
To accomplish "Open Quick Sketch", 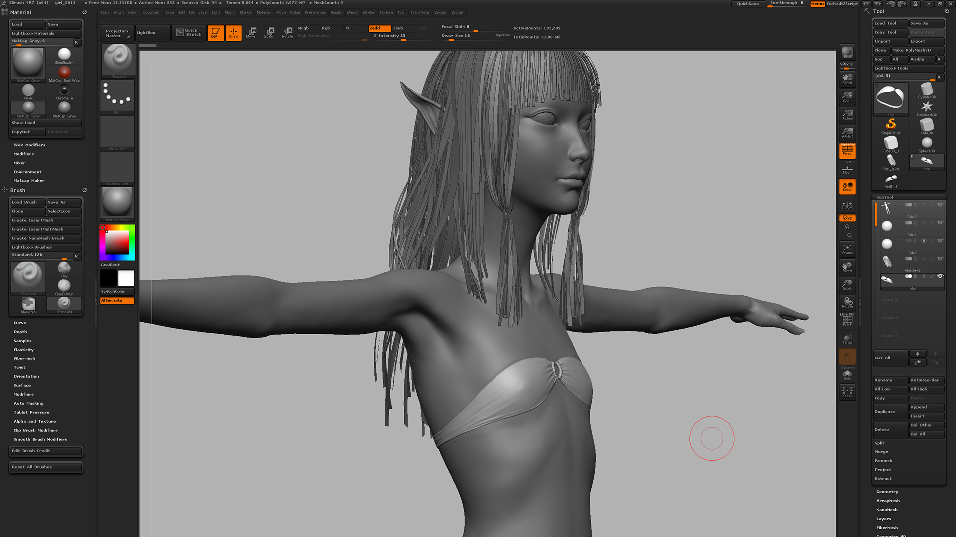I will (189, 33).
